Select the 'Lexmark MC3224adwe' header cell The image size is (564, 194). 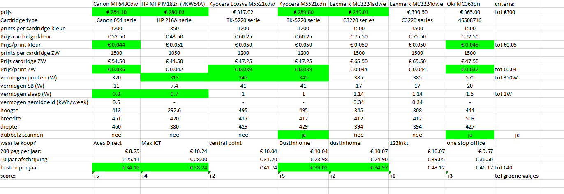[358, 4]
